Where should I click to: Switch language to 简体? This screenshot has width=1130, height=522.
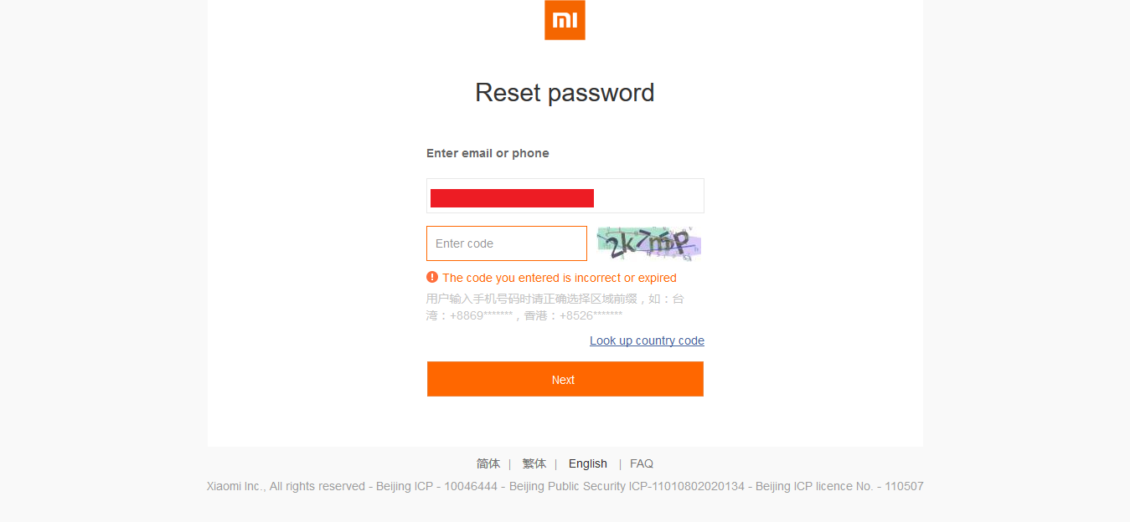click(488, 463)
